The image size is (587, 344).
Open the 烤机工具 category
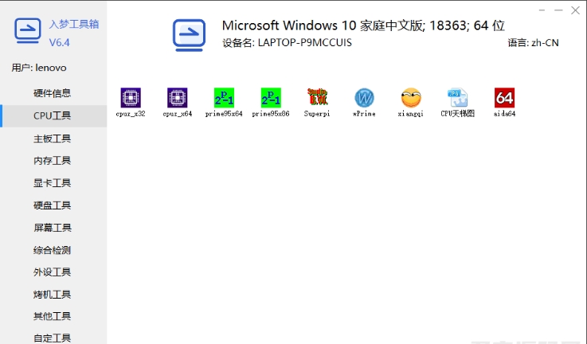point(52,295)
